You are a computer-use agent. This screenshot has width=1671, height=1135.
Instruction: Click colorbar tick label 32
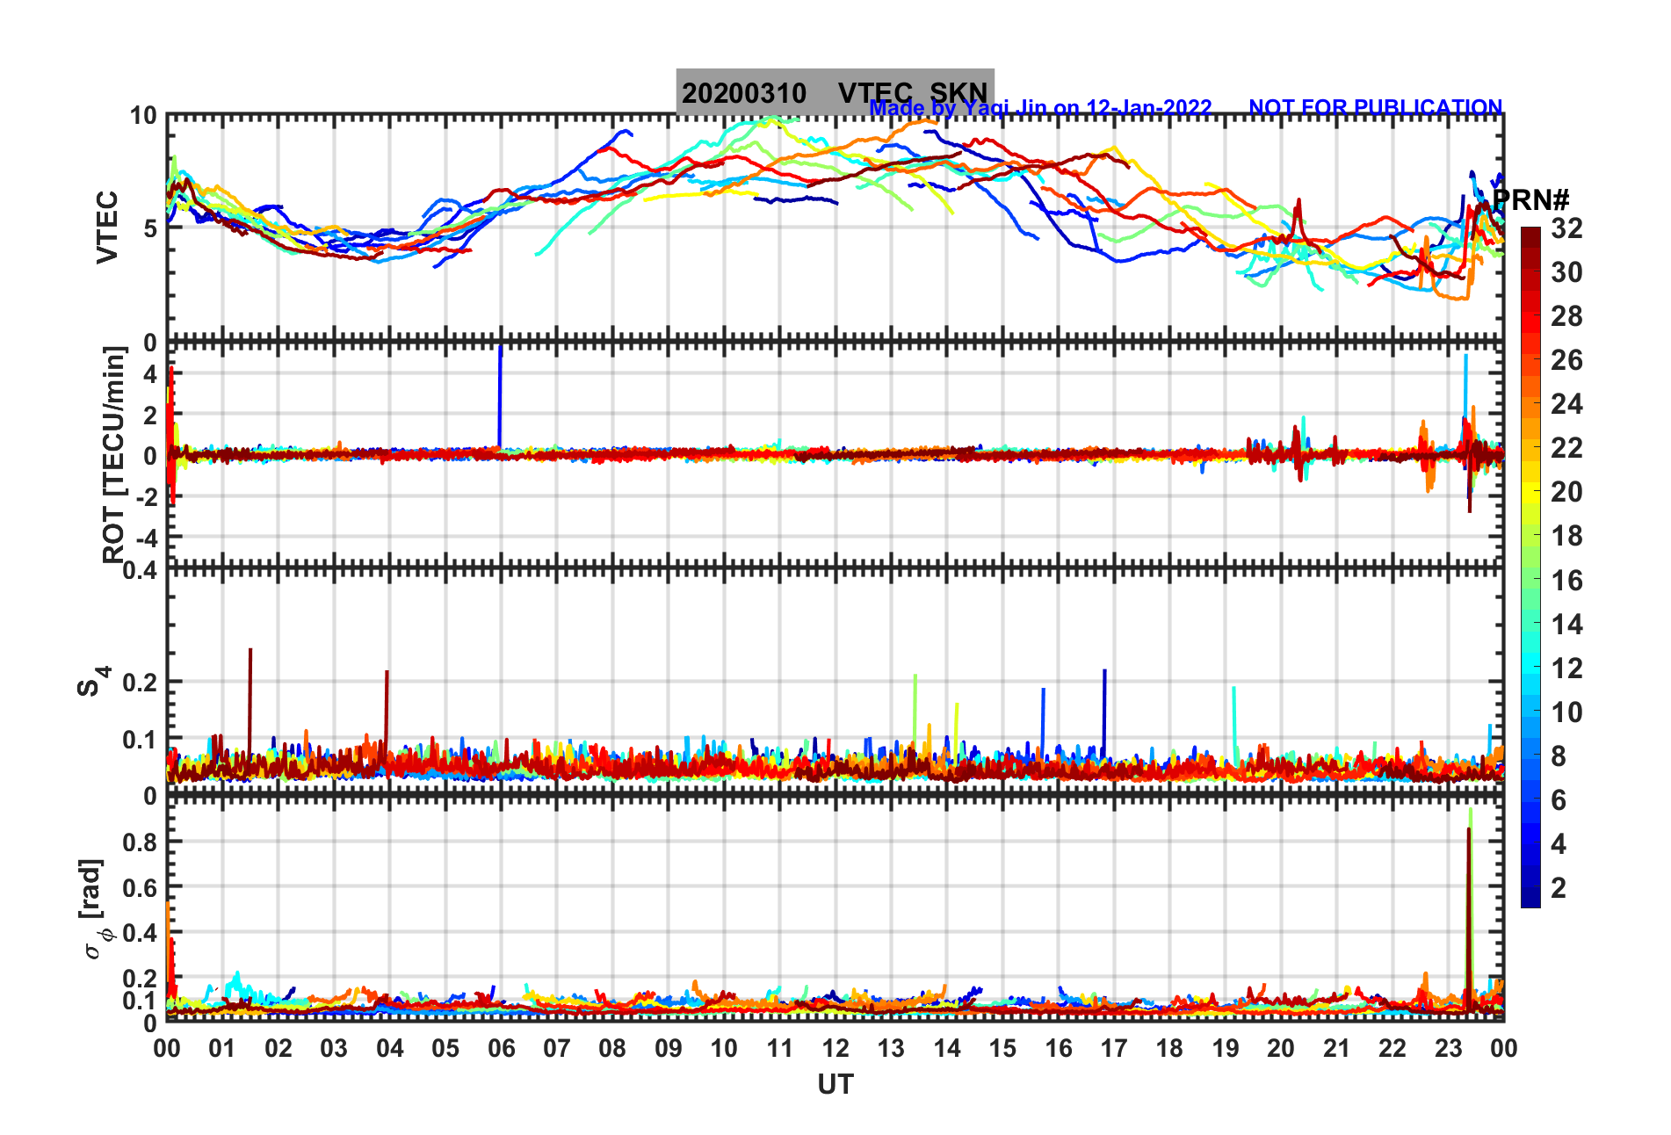(1566, 228)
